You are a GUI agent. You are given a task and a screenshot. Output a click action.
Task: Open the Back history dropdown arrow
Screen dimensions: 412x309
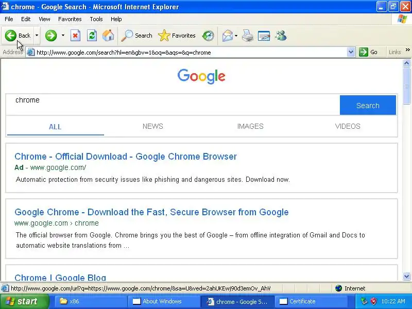pyautogui.click(x=37, y=36)
